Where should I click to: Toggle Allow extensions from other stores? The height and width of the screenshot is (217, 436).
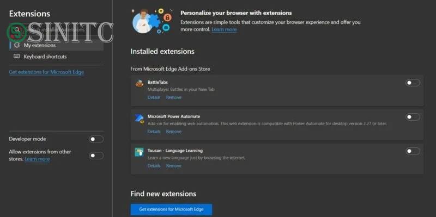96,156
